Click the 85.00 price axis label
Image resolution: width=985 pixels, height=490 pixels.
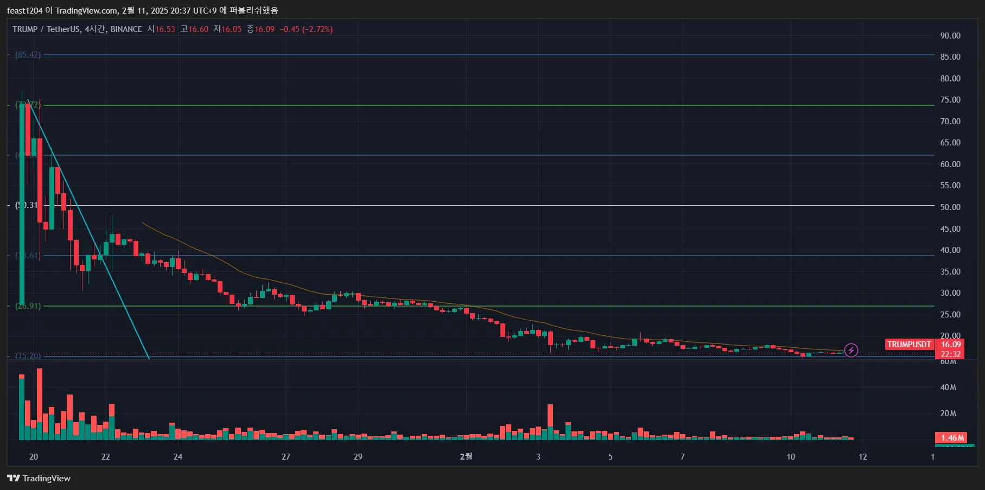pos(950,57)
